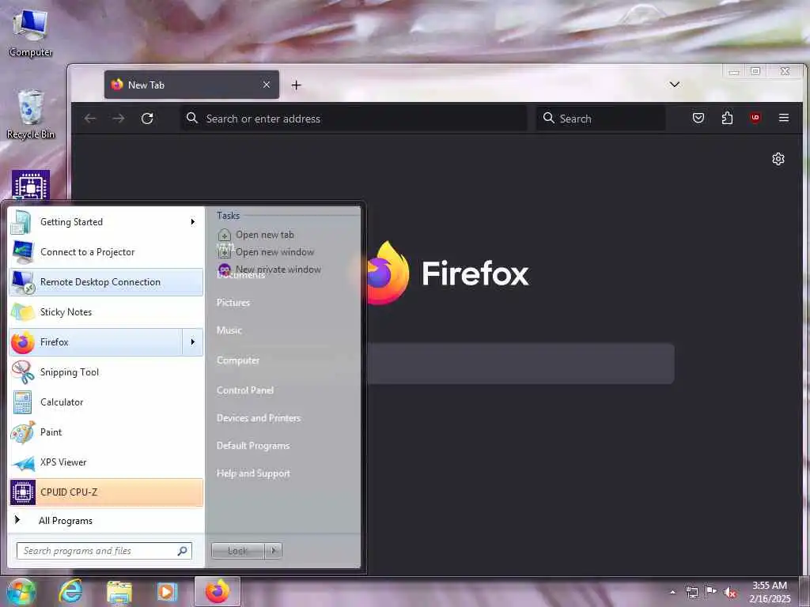Open Devices and Printers
This screenshot has height=607, width=810.
(x=259, y=418)
